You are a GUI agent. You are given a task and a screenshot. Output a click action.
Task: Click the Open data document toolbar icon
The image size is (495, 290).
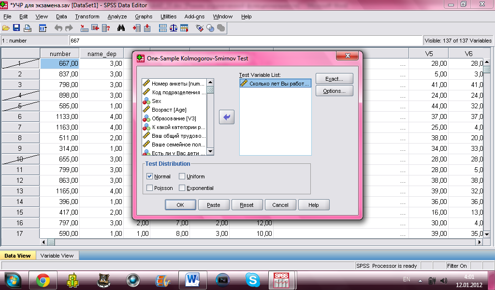pos(6,29)
